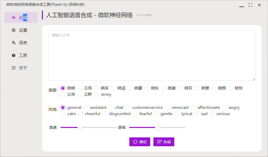
Task: Select the cheerful style radio button
Action: (81, 114)
